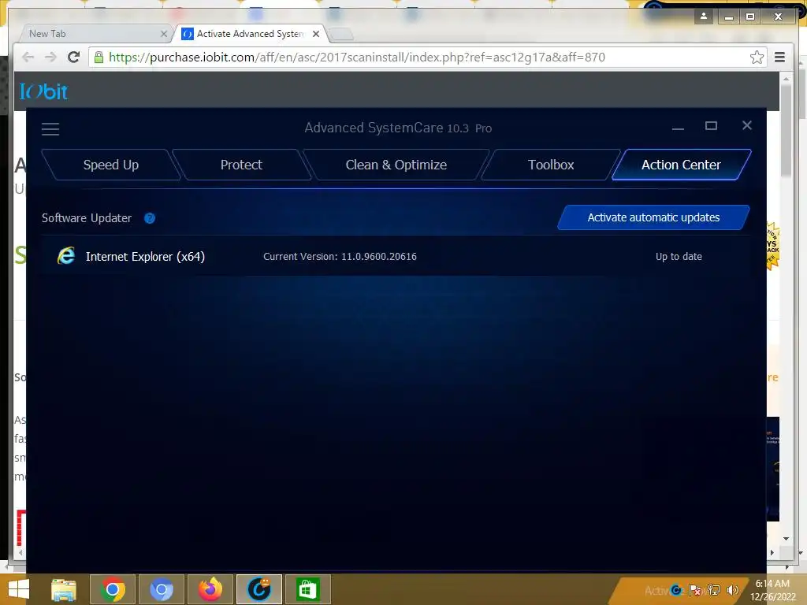Image resolution: width=807 pixels, height=605 pixels.
Task: Close the New Tab browser tab
Action: click(x=164, y=34)
